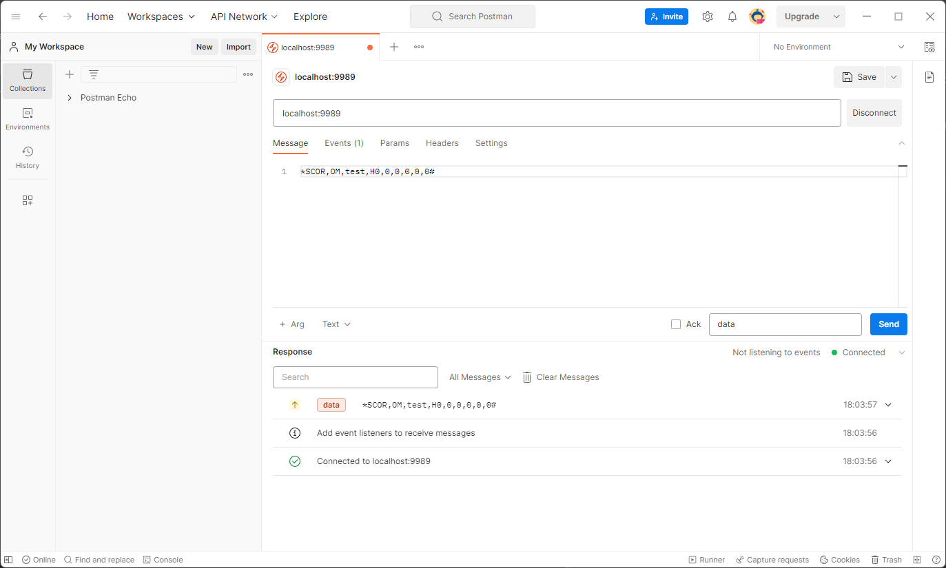This screenshot has height=568, width=946.
Task: Add an argument with + Arg
Action: coord(292,324)
